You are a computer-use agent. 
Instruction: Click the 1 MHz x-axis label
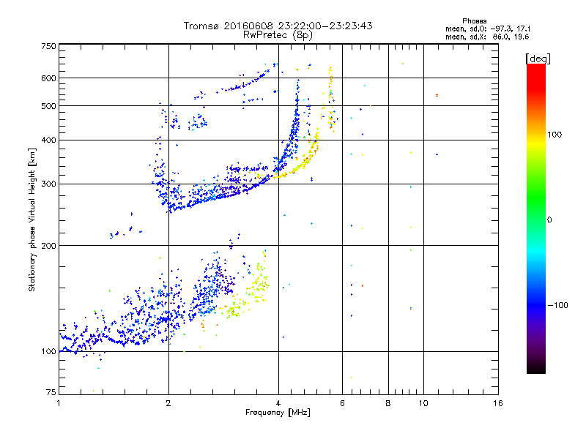pyautogui.click(x=59, y=403)
